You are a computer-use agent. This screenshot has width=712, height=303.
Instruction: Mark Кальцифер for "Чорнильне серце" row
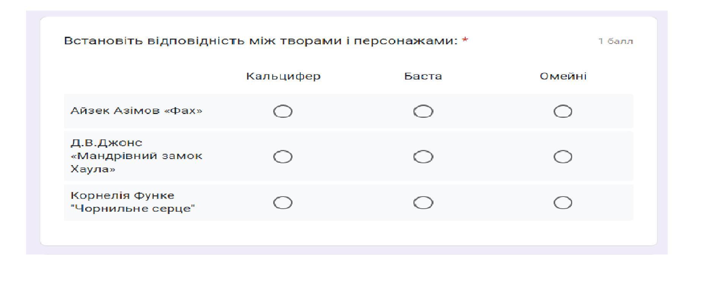[283, 203]
